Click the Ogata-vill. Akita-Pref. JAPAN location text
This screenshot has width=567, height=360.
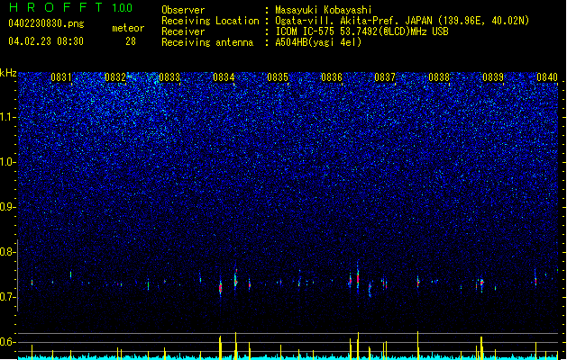402,21
